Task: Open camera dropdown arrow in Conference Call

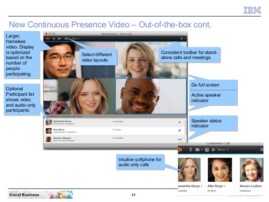Action: (202, 150)
